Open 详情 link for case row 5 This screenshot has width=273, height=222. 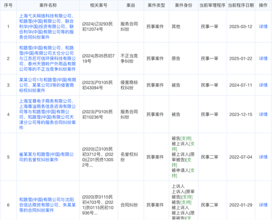[x=263, y=157]
